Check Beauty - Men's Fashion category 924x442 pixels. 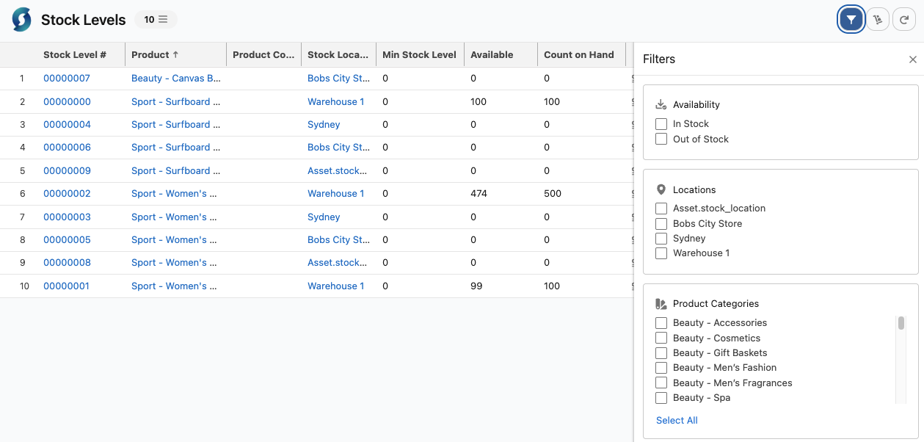(661, 368)
